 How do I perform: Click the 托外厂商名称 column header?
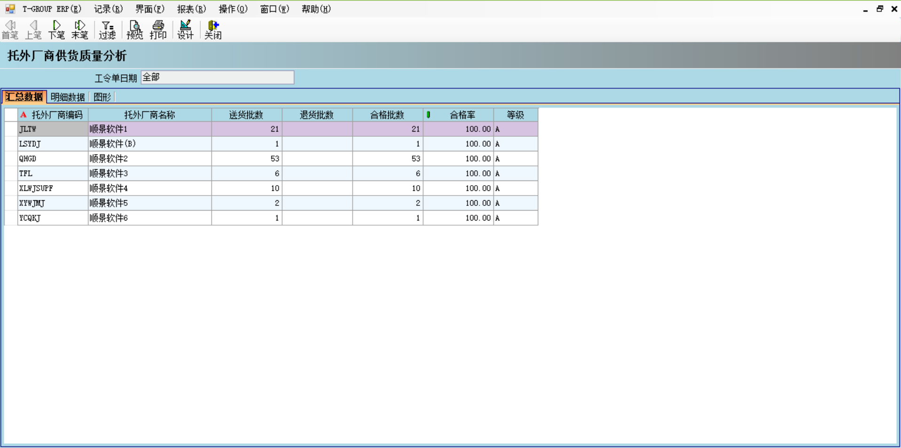click(x=149, y=115)
